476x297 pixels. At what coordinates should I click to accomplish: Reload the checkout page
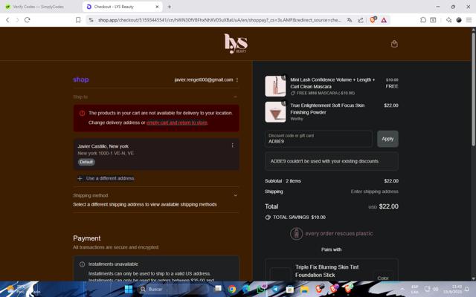pyautogui.click(x=28, y=20)
